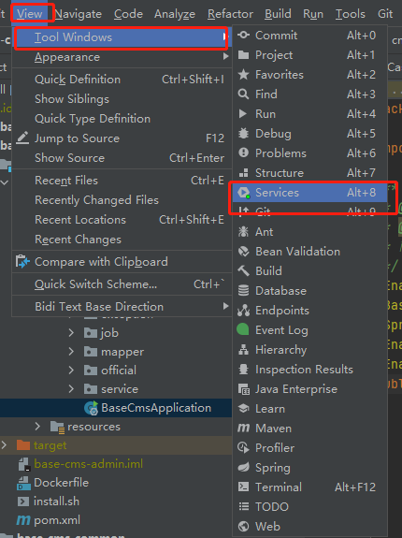Open the Navigate menu

coord(79,14)
